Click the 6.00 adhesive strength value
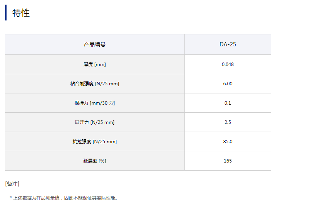 [228, 84]
